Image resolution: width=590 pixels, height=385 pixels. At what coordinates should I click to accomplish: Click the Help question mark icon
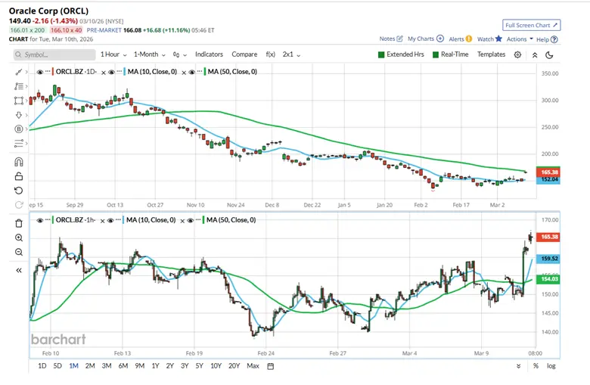coord(554,39)
